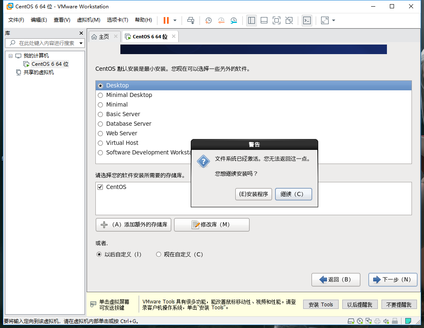
Task: Click the printer status bar icon
Action: tap(377, 321)
